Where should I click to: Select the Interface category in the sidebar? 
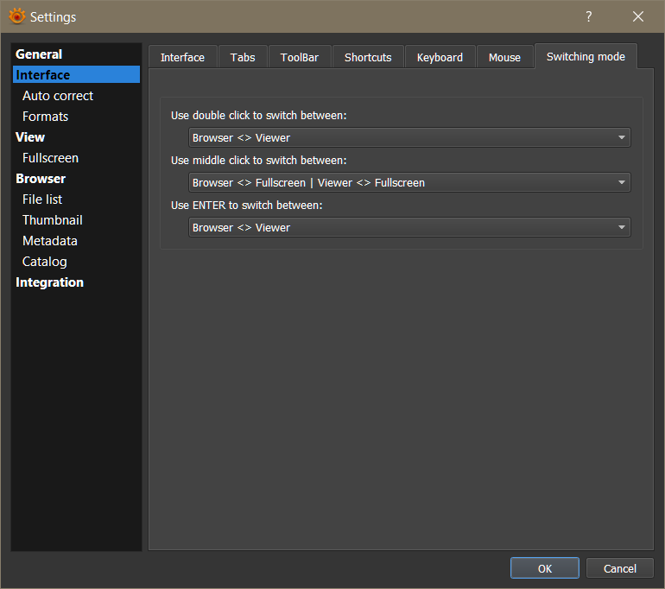point(76,74)
